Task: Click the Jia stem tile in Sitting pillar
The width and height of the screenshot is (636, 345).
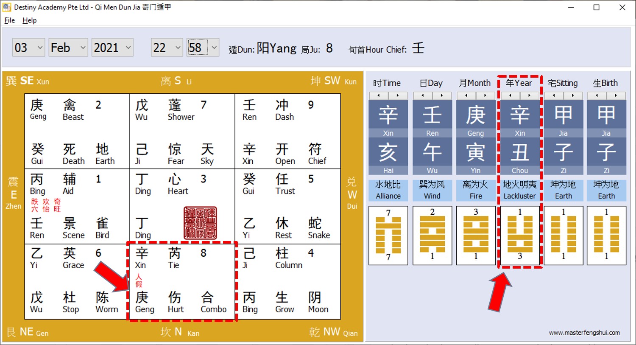Action: click(563, 118)
